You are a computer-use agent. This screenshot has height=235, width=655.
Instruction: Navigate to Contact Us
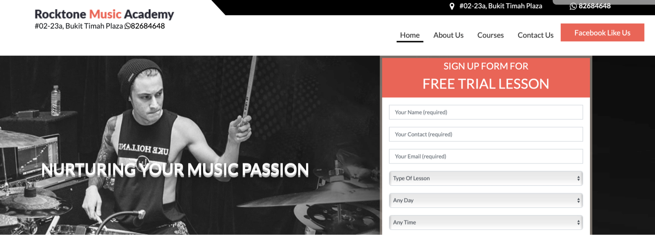(x=535, y=35)
